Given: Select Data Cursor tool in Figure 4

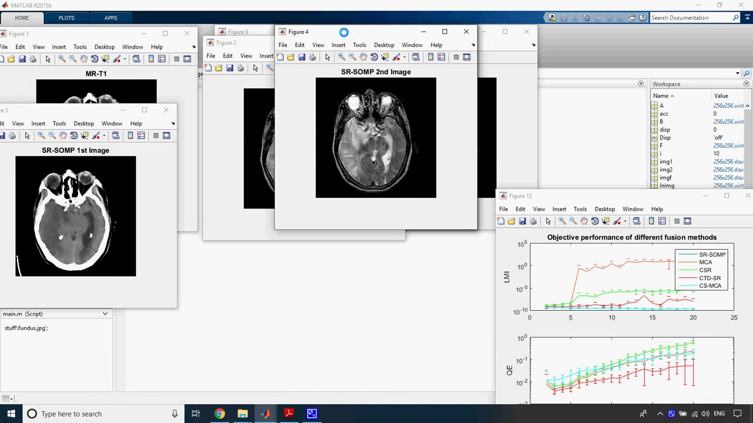Looking at the screenshot, I should (x=385, y=57).
